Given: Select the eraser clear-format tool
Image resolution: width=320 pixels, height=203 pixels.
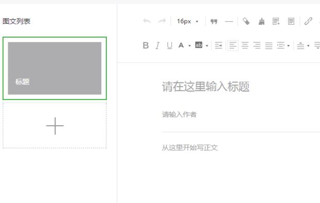Looking at the screenshot, I should (x=246, y=21).
